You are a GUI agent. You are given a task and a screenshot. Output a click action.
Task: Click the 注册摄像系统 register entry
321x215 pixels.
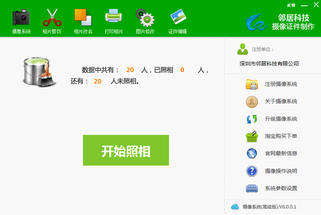point(281,84)
